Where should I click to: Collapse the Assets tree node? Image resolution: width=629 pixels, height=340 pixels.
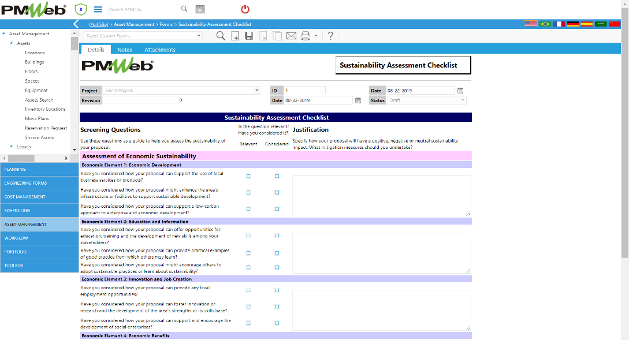12,43
